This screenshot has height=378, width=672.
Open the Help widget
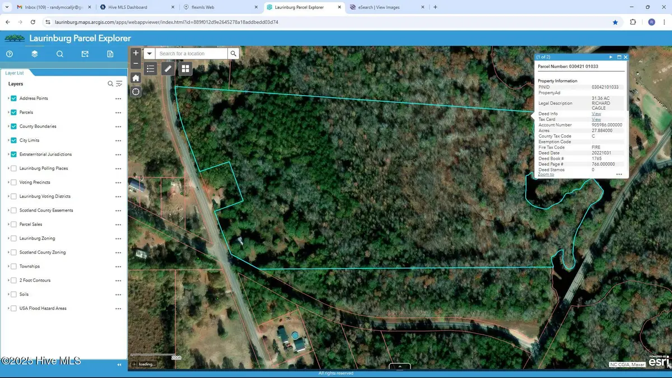tap(10, 54)
